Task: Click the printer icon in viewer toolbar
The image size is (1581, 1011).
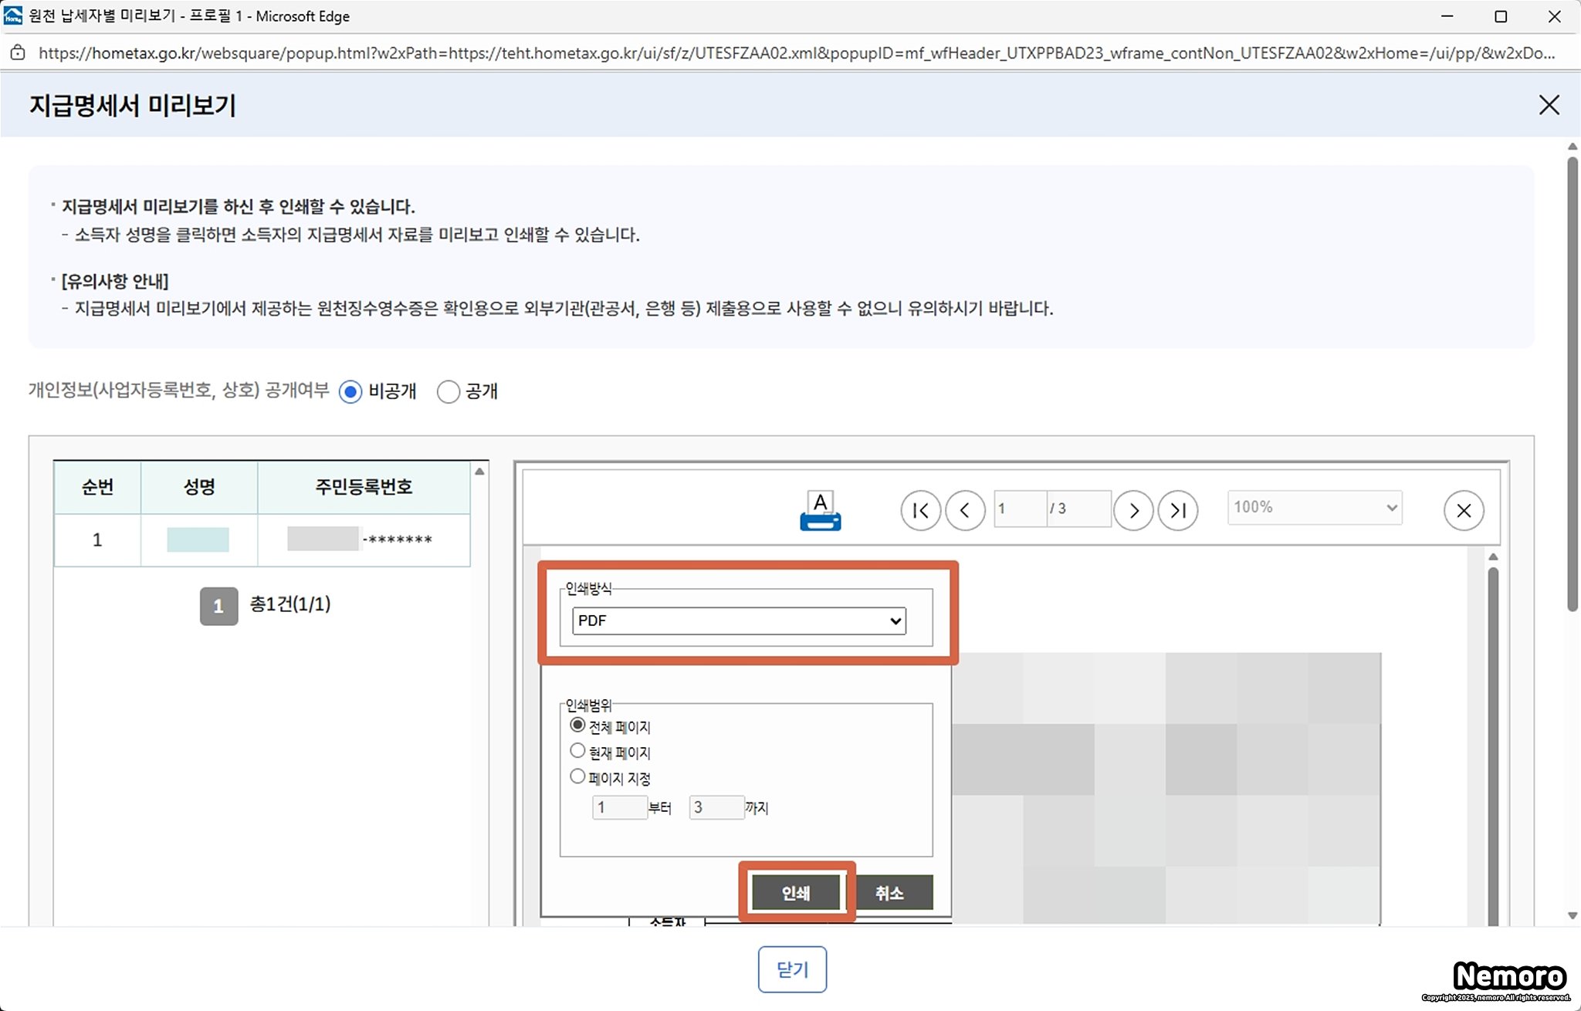Action: 820,511
